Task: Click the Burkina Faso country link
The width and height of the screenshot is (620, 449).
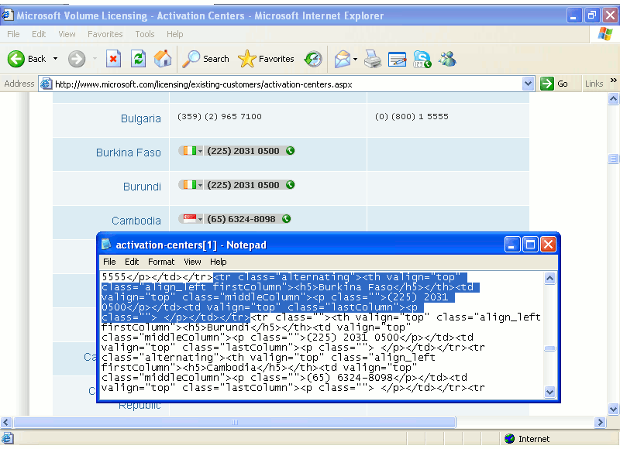Action: [129, 153]
